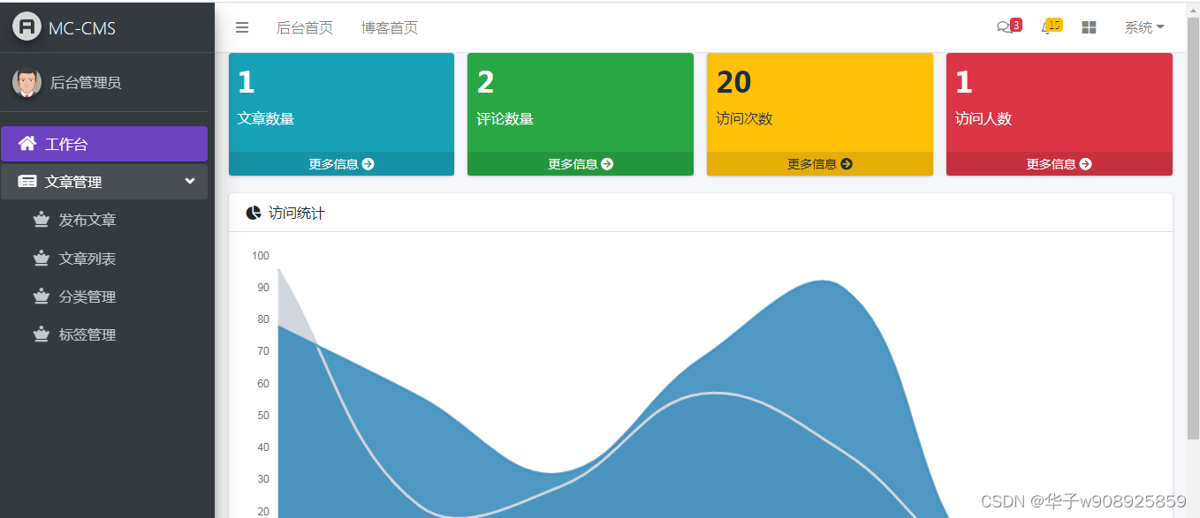Collapse the 文章管理 menu
Image resolution: width=1200 pixels, height=518 pixels.
[104, 182]
